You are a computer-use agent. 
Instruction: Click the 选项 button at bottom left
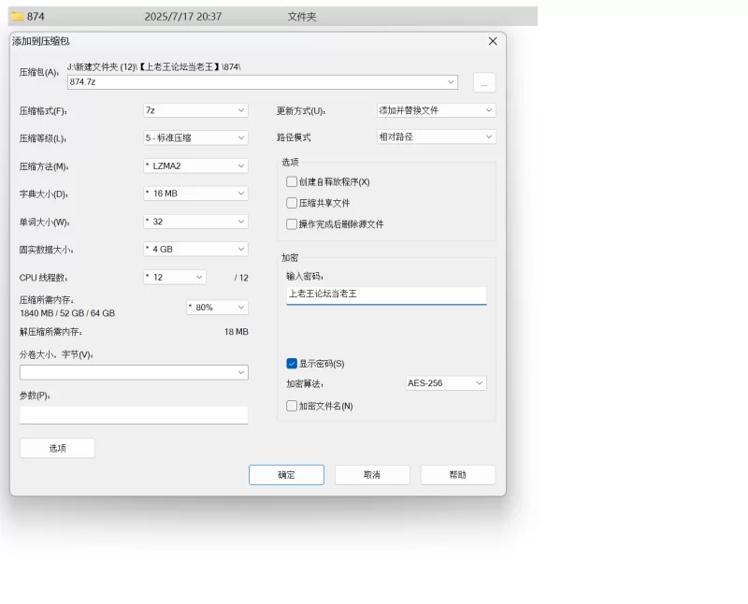point(58,448)
